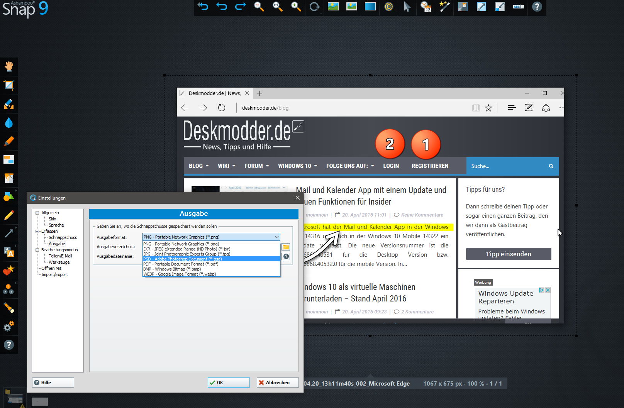Screen dimensions: 624x408
Task: Select Öffnen Mit in settings tree
Action: tap(51, 268)
